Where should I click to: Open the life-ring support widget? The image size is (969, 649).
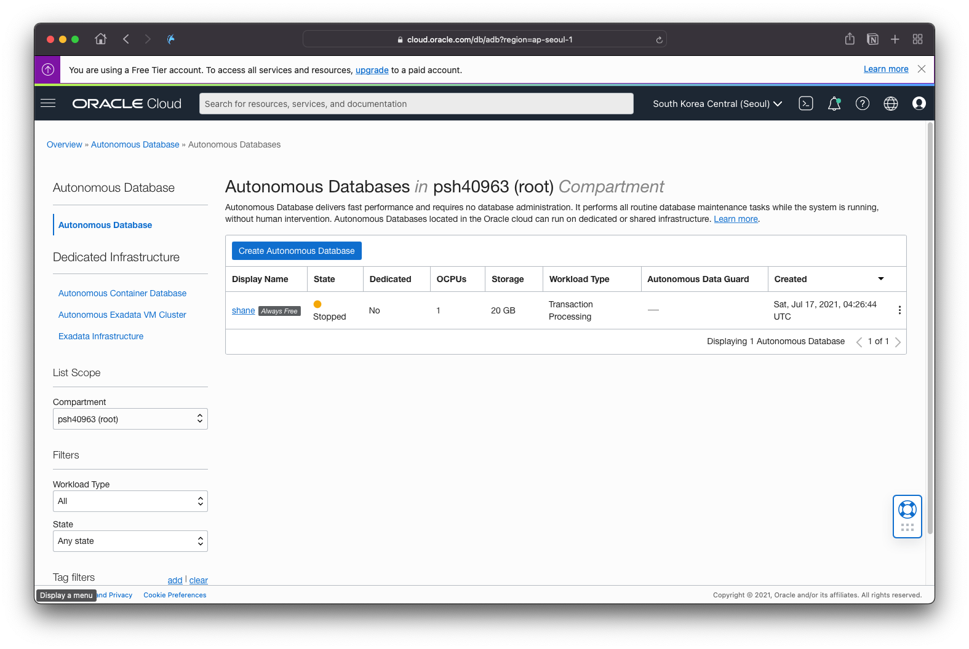coord(907,509)
